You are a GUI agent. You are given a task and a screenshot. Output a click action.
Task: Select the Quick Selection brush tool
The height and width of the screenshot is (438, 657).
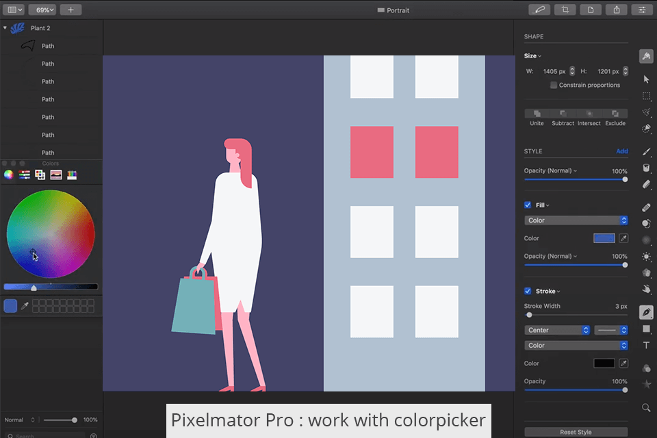click(x=646, y=128)
